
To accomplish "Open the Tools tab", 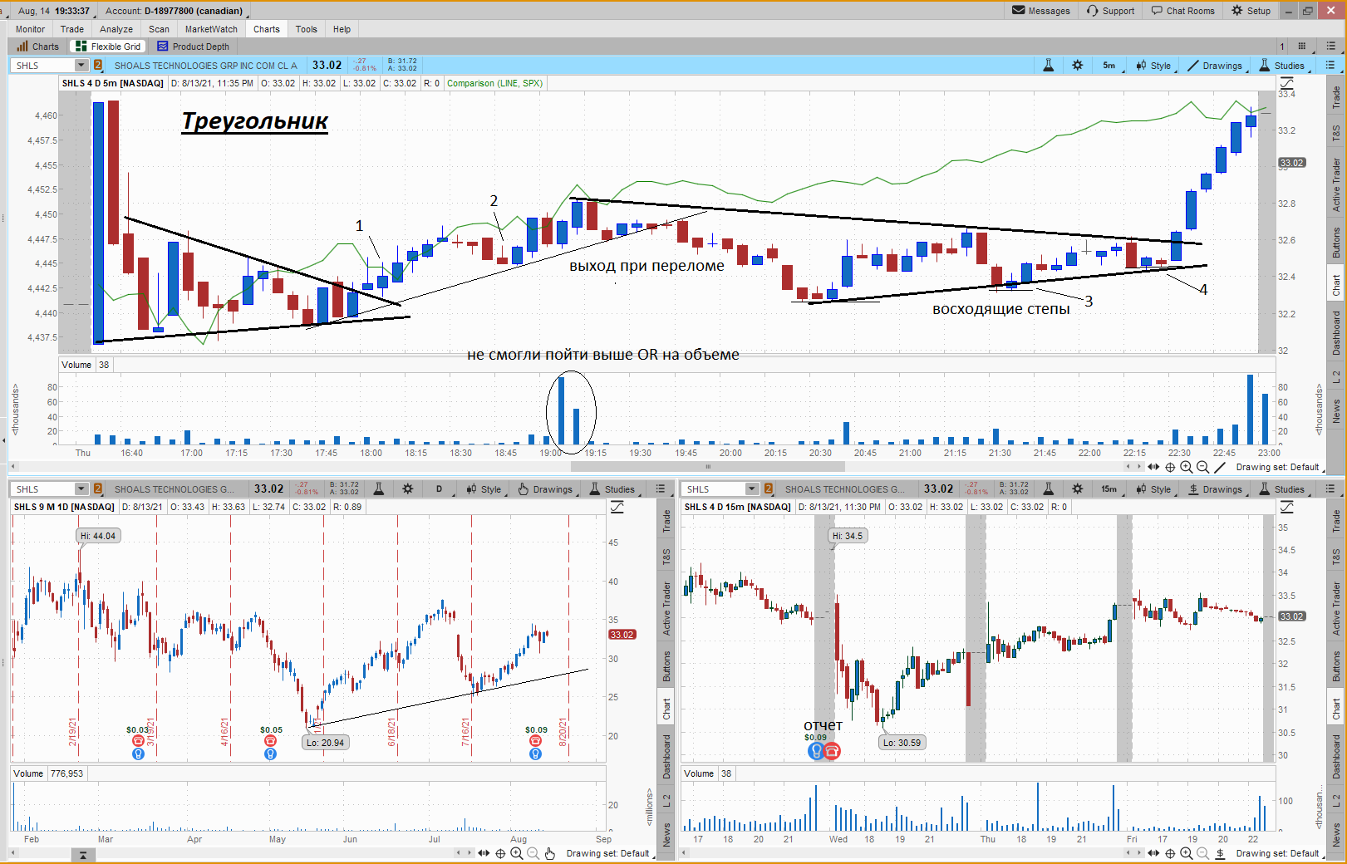I will [307, 29].
